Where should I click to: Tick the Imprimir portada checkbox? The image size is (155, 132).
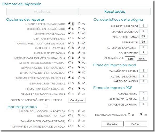46,106
